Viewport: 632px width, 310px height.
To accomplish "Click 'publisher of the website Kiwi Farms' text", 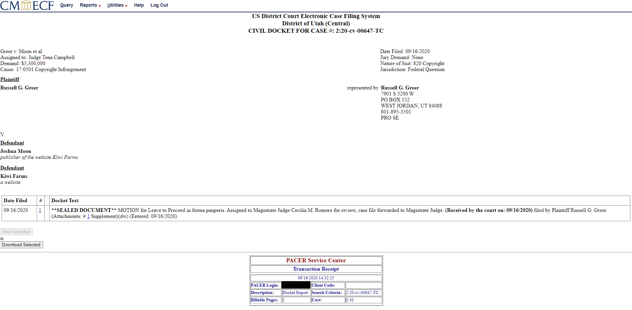I will click(39, 157).
